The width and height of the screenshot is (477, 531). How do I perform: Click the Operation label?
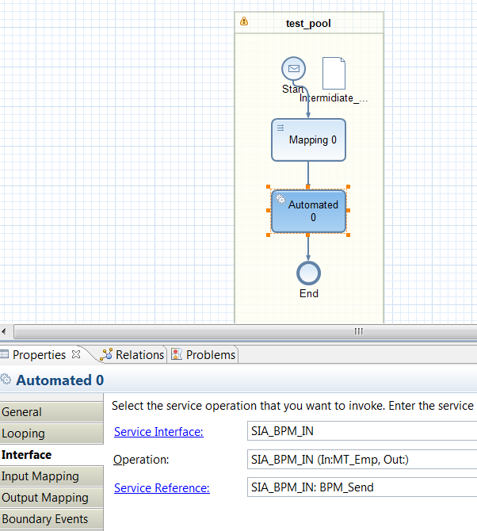coord(141,460)
